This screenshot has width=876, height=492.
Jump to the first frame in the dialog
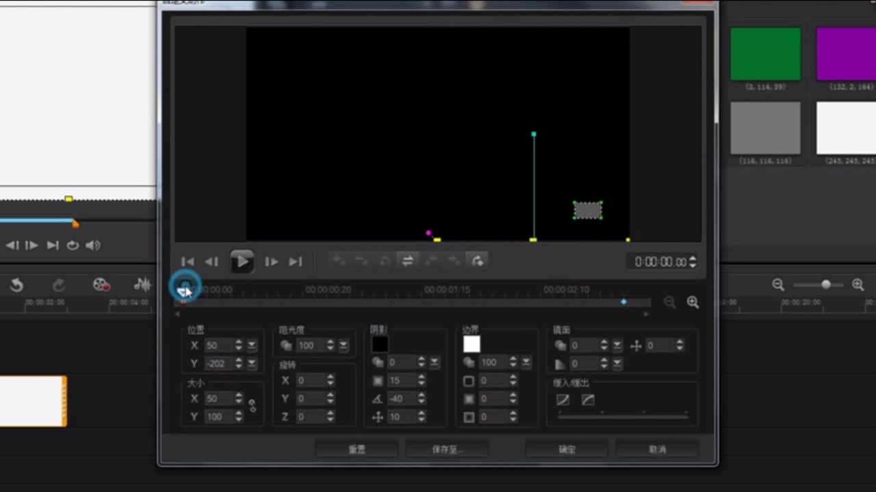188,262
